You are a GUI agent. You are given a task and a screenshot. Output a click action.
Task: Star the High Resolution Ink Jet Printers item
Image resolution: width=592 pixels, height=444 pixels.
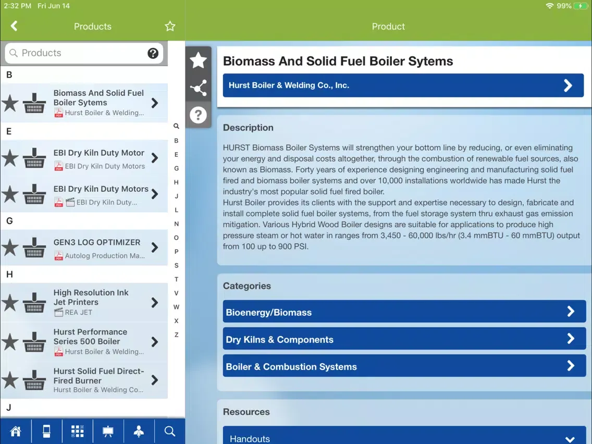[x=10, y=302]
